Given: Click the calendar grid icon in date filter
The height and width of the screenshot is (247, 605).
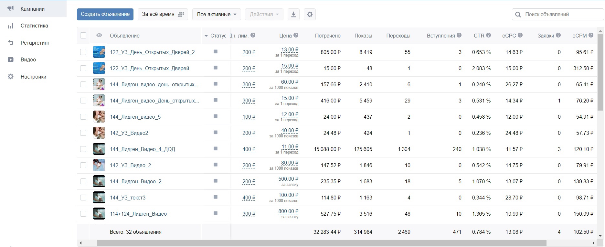Looking at the screenshot, I should [x=181, y=15].
